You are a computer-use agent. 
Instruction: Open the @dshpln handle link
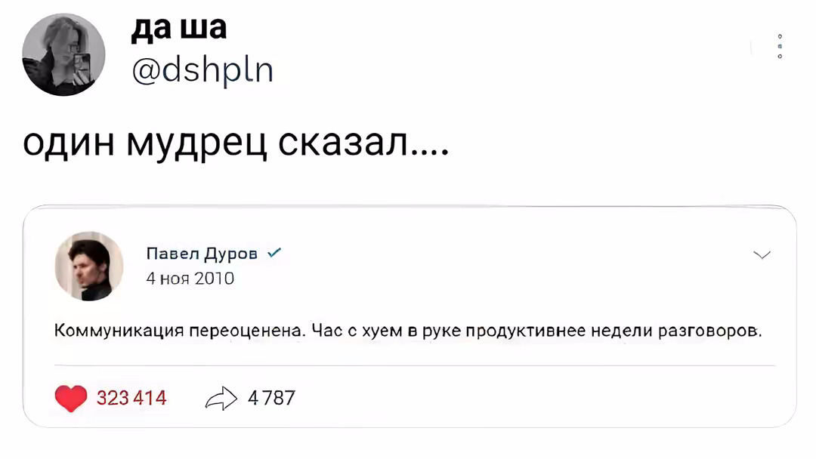(202, 70)
